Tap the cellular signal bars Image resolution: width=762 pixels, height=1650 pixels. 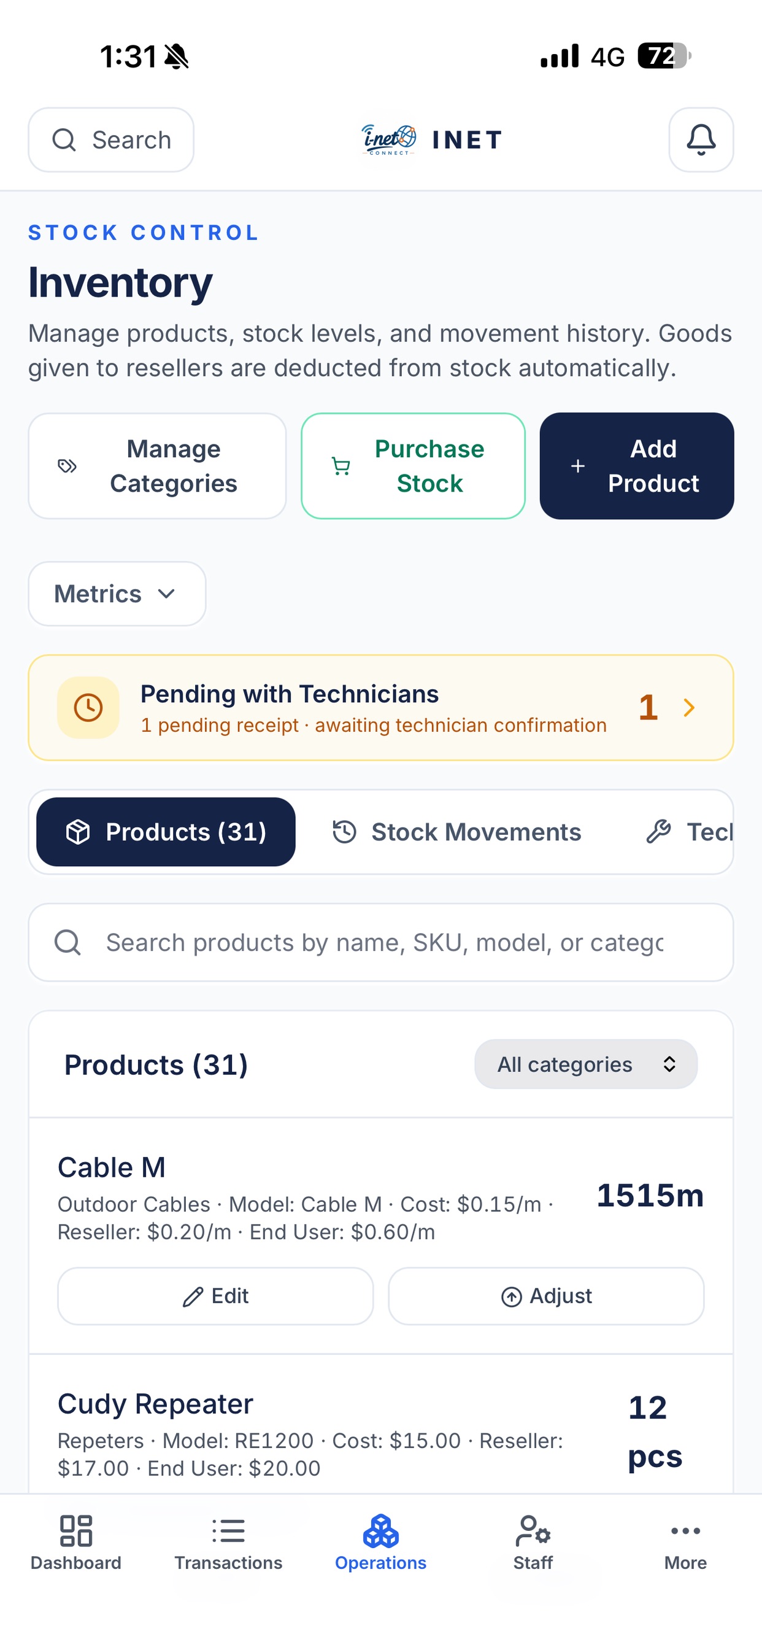(x=560, y=56)
